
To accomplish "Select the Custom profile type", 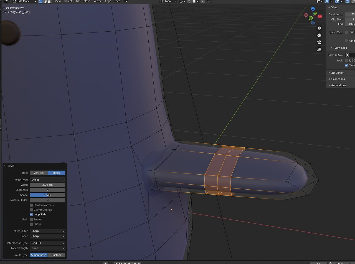I will pyautogui.click(x=56, y=255).
